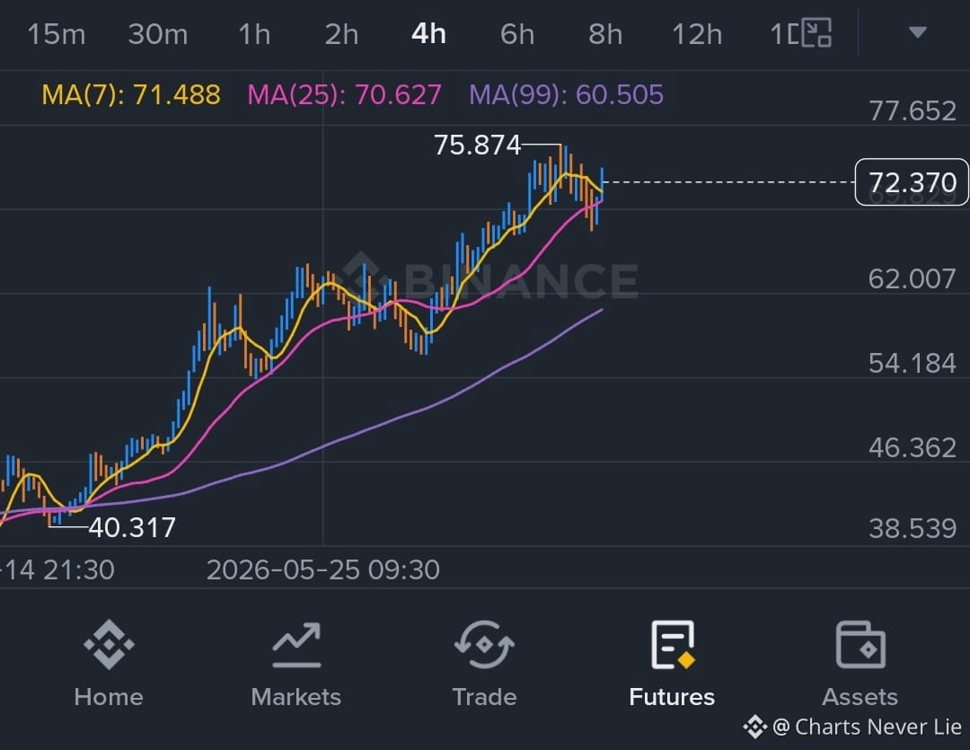Open the Trade tab icon
The height and width of the screenshot is (750, 970).
tap(484, 644)
